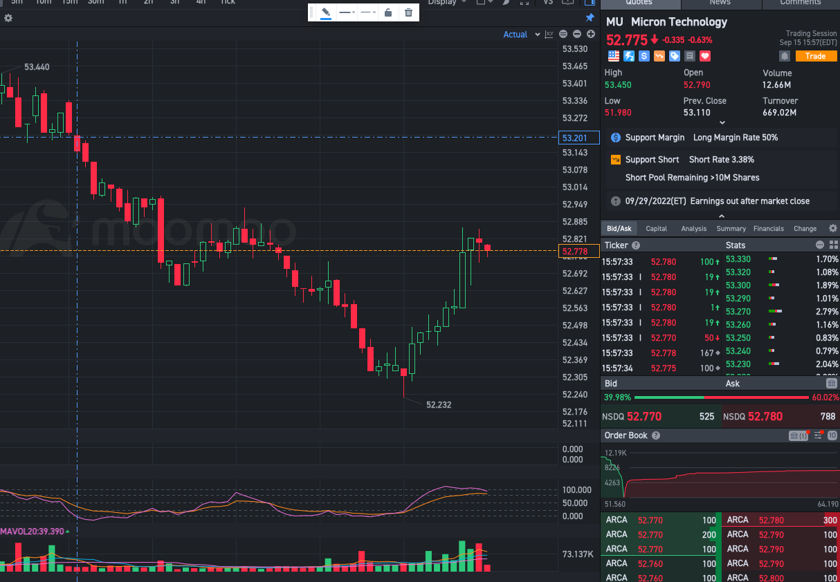Open settings gear beside Change tab
840x582 pixels.
[832, 228]
